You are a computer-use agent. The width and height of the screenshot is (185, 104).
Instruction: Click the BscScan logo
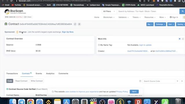coord(15,12)
